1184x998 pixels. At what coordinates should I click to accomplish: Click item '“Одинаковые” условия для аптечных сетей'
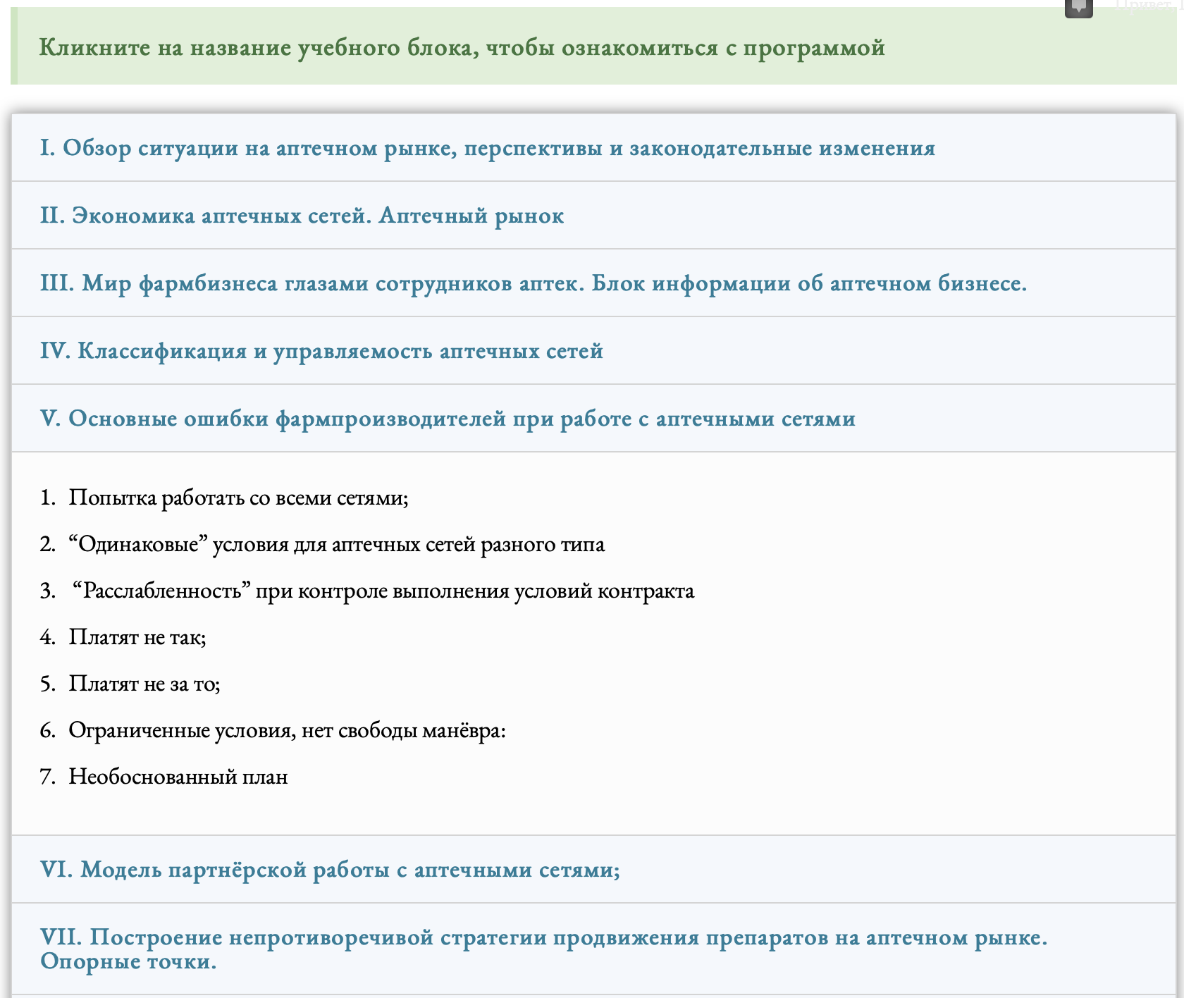(x=336, y=544)
